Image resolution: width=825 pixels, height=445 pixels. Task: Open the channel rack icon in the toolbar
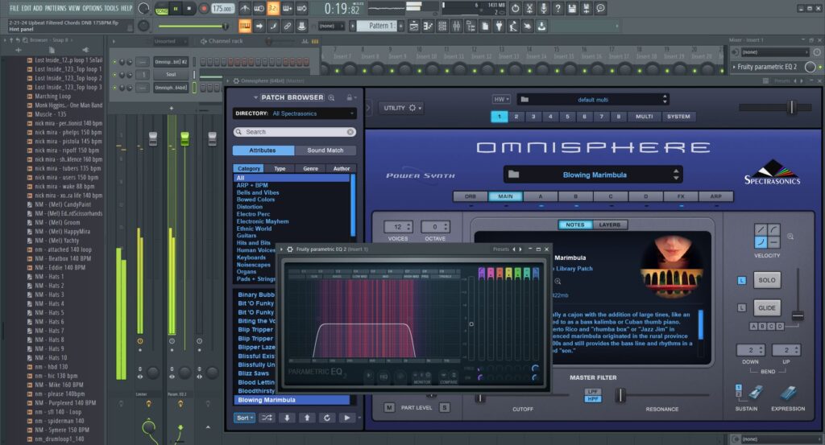coord(442,26)
